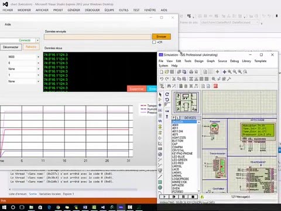Click the Copy icon in ISIS toolbar
Viewport: 281px width, 211px height.
[179, 79]
